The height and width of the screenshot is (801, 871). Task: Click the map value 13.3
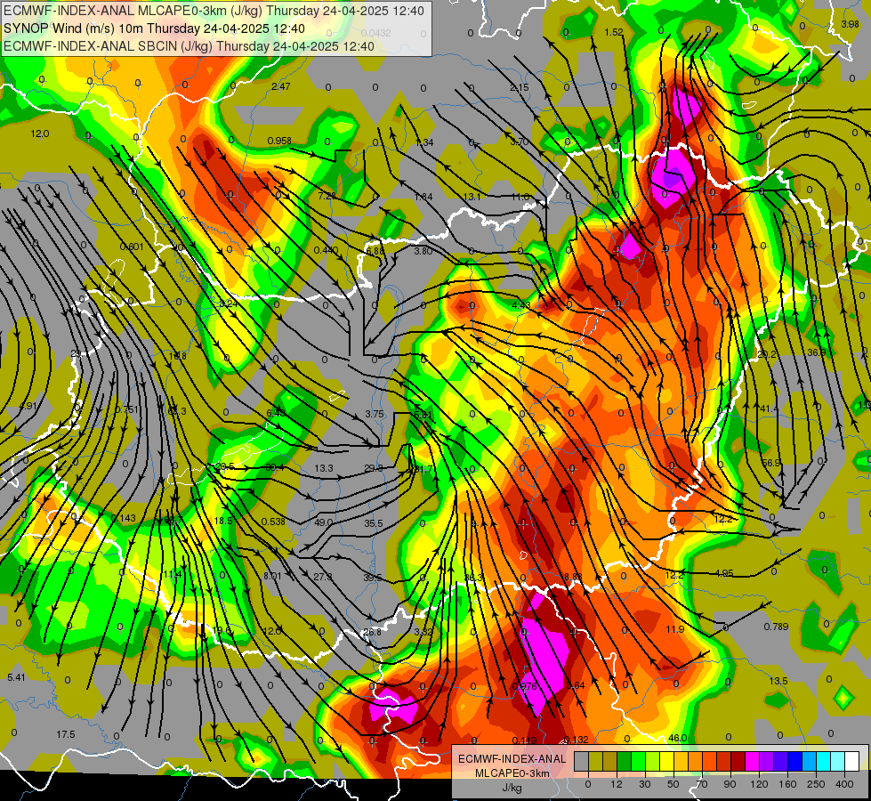[x=324, y=469]
